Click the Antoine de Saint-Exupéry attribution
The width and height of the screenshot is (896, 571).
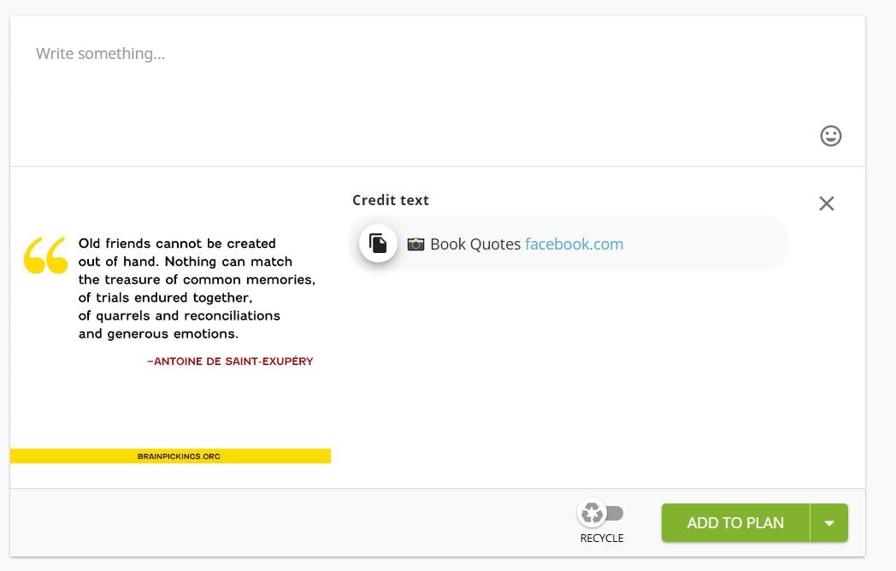230,362
